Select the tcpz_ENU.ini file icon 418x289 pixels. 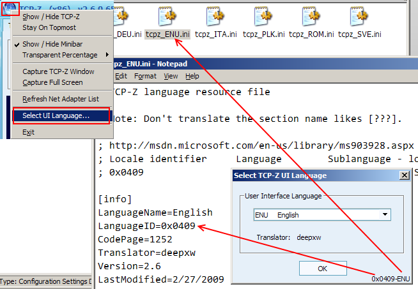167,17
